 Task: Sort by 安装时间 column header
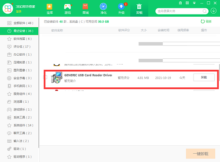coord(164,30)
